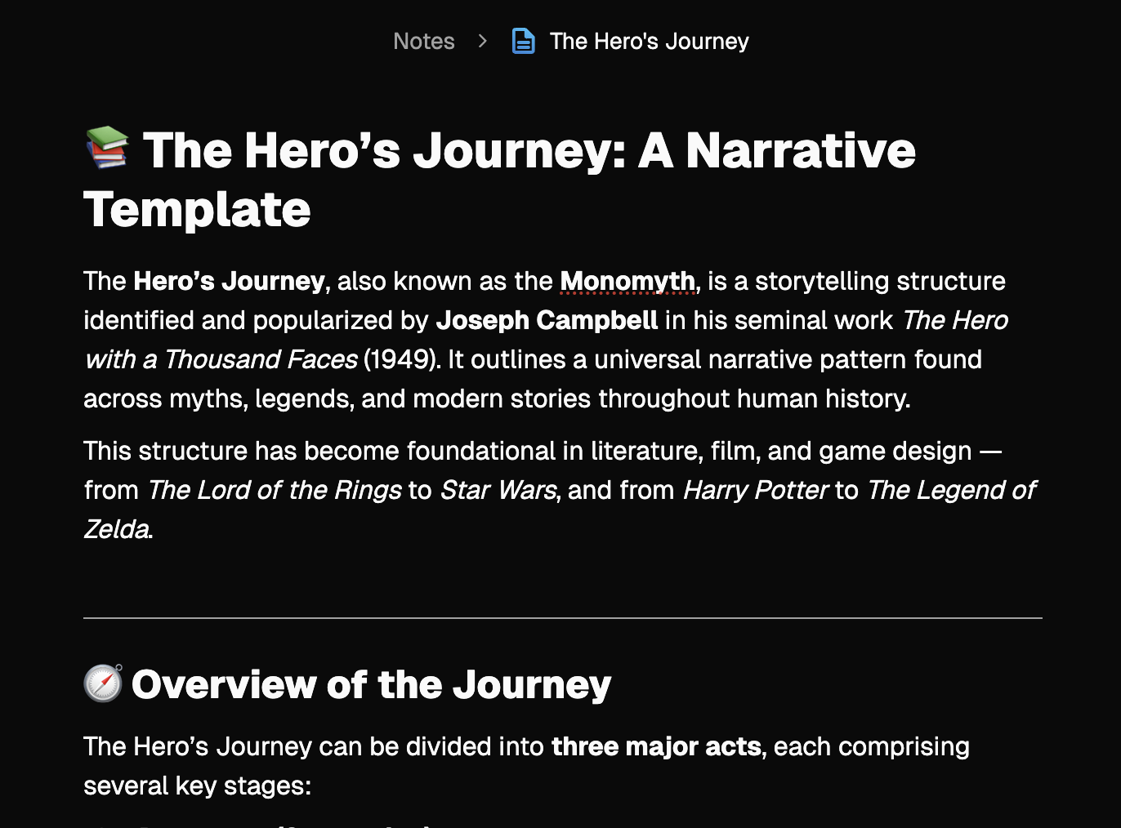Click the compass emoji beside Overview heading

click(x=104, y=683)
